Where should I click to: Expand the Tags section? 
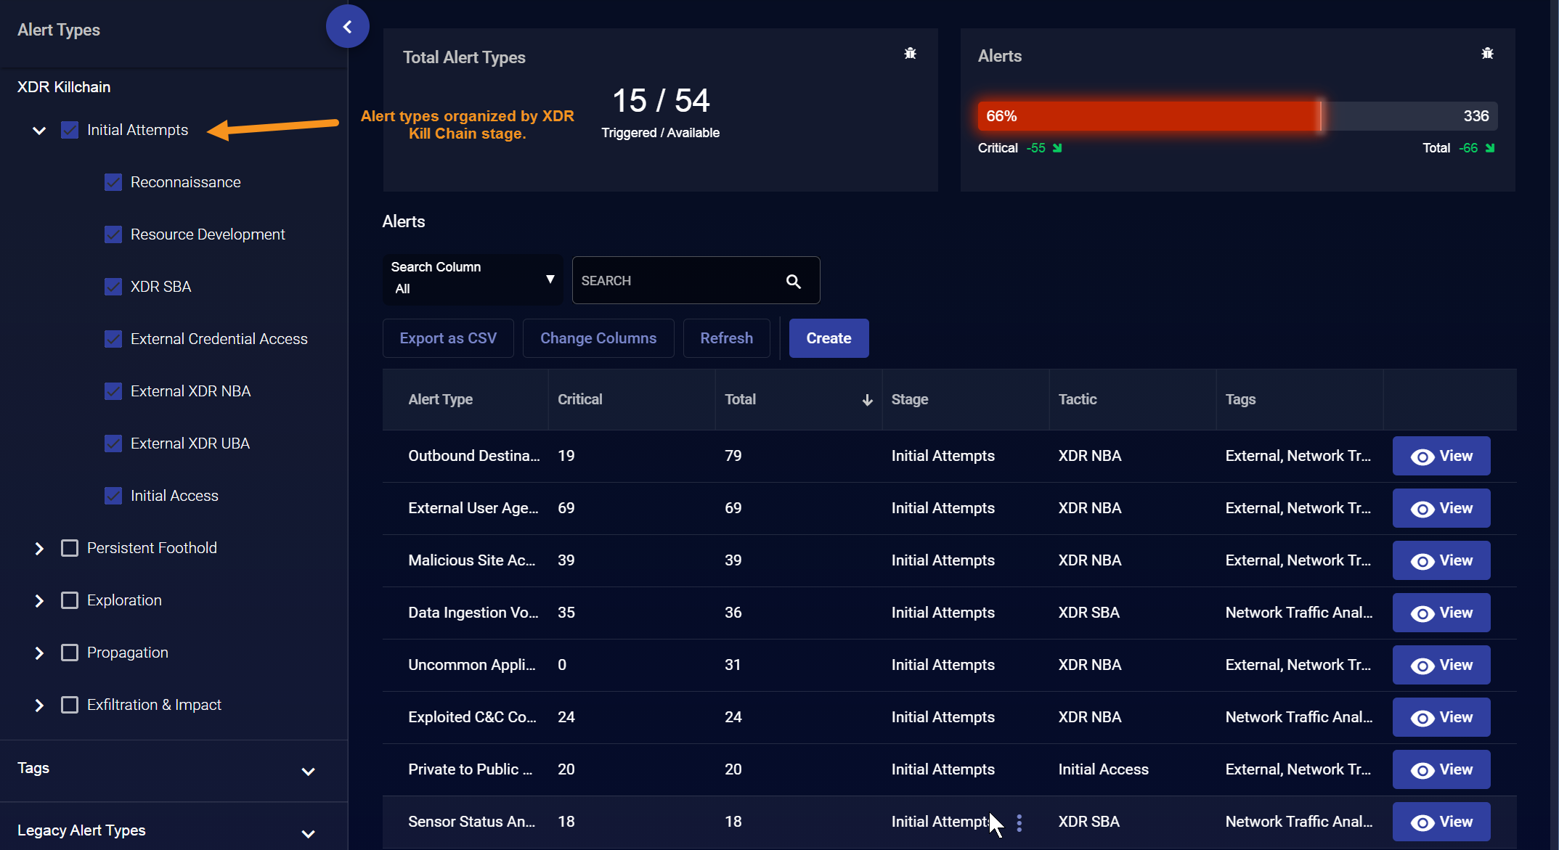click(x=308, y=771)
